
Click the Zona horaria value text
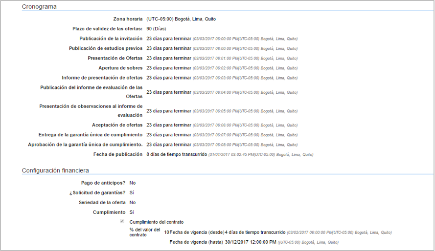[x=181, y=19]
